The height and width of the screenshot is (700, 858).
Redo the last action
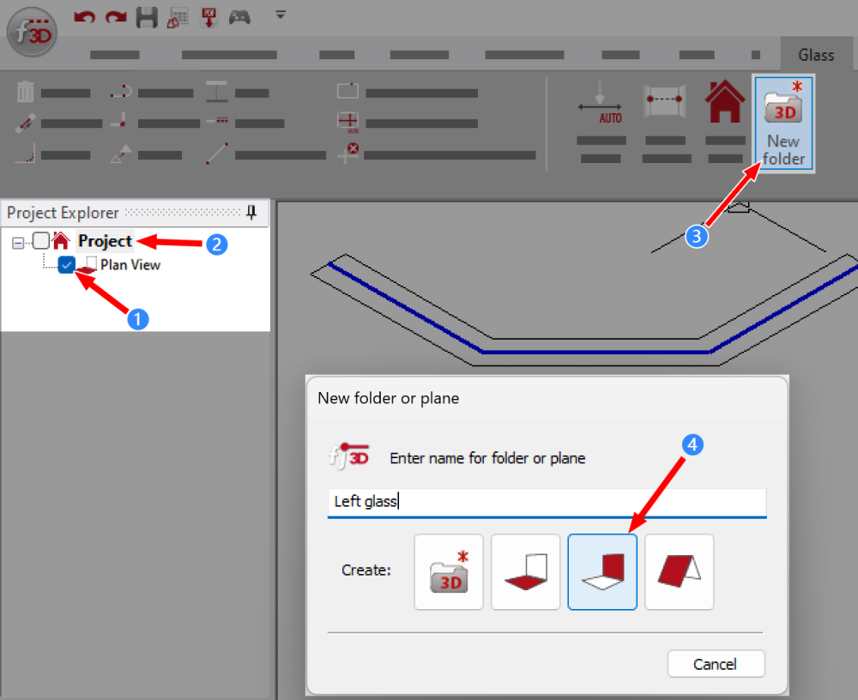pos(115,15)
